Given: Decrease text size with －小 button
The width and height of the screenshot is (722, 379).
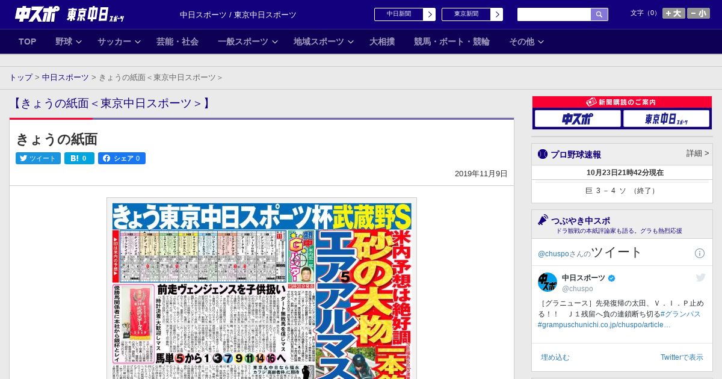Looking at the screenshot, I should pos(699,13).
